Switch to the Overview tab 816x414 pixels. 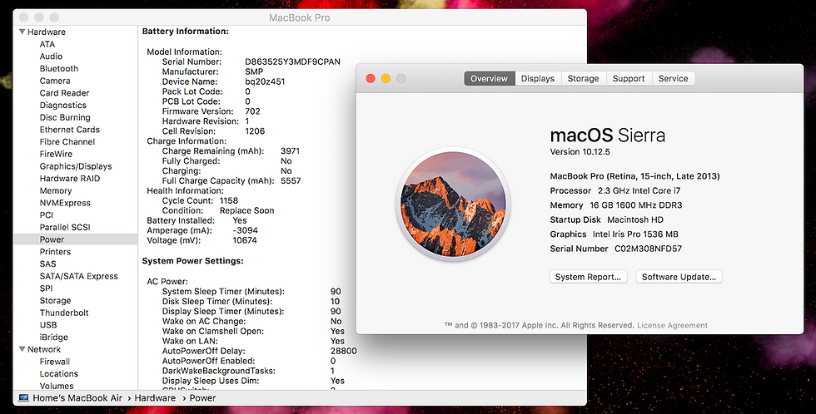[490, 78]
